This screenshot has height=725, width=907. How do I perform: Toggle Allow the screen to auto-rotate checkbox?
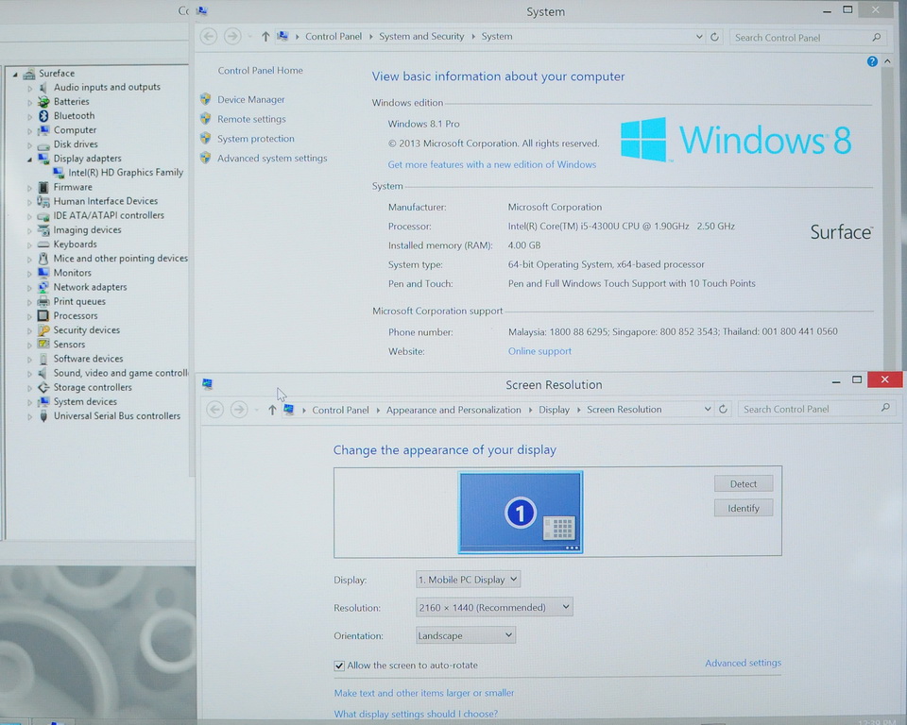339,666
